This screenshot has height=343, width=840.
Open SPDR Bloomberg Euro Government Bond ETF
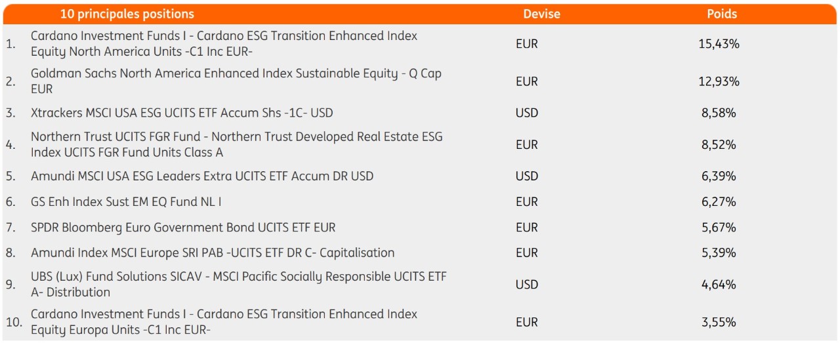coord(183,228)
